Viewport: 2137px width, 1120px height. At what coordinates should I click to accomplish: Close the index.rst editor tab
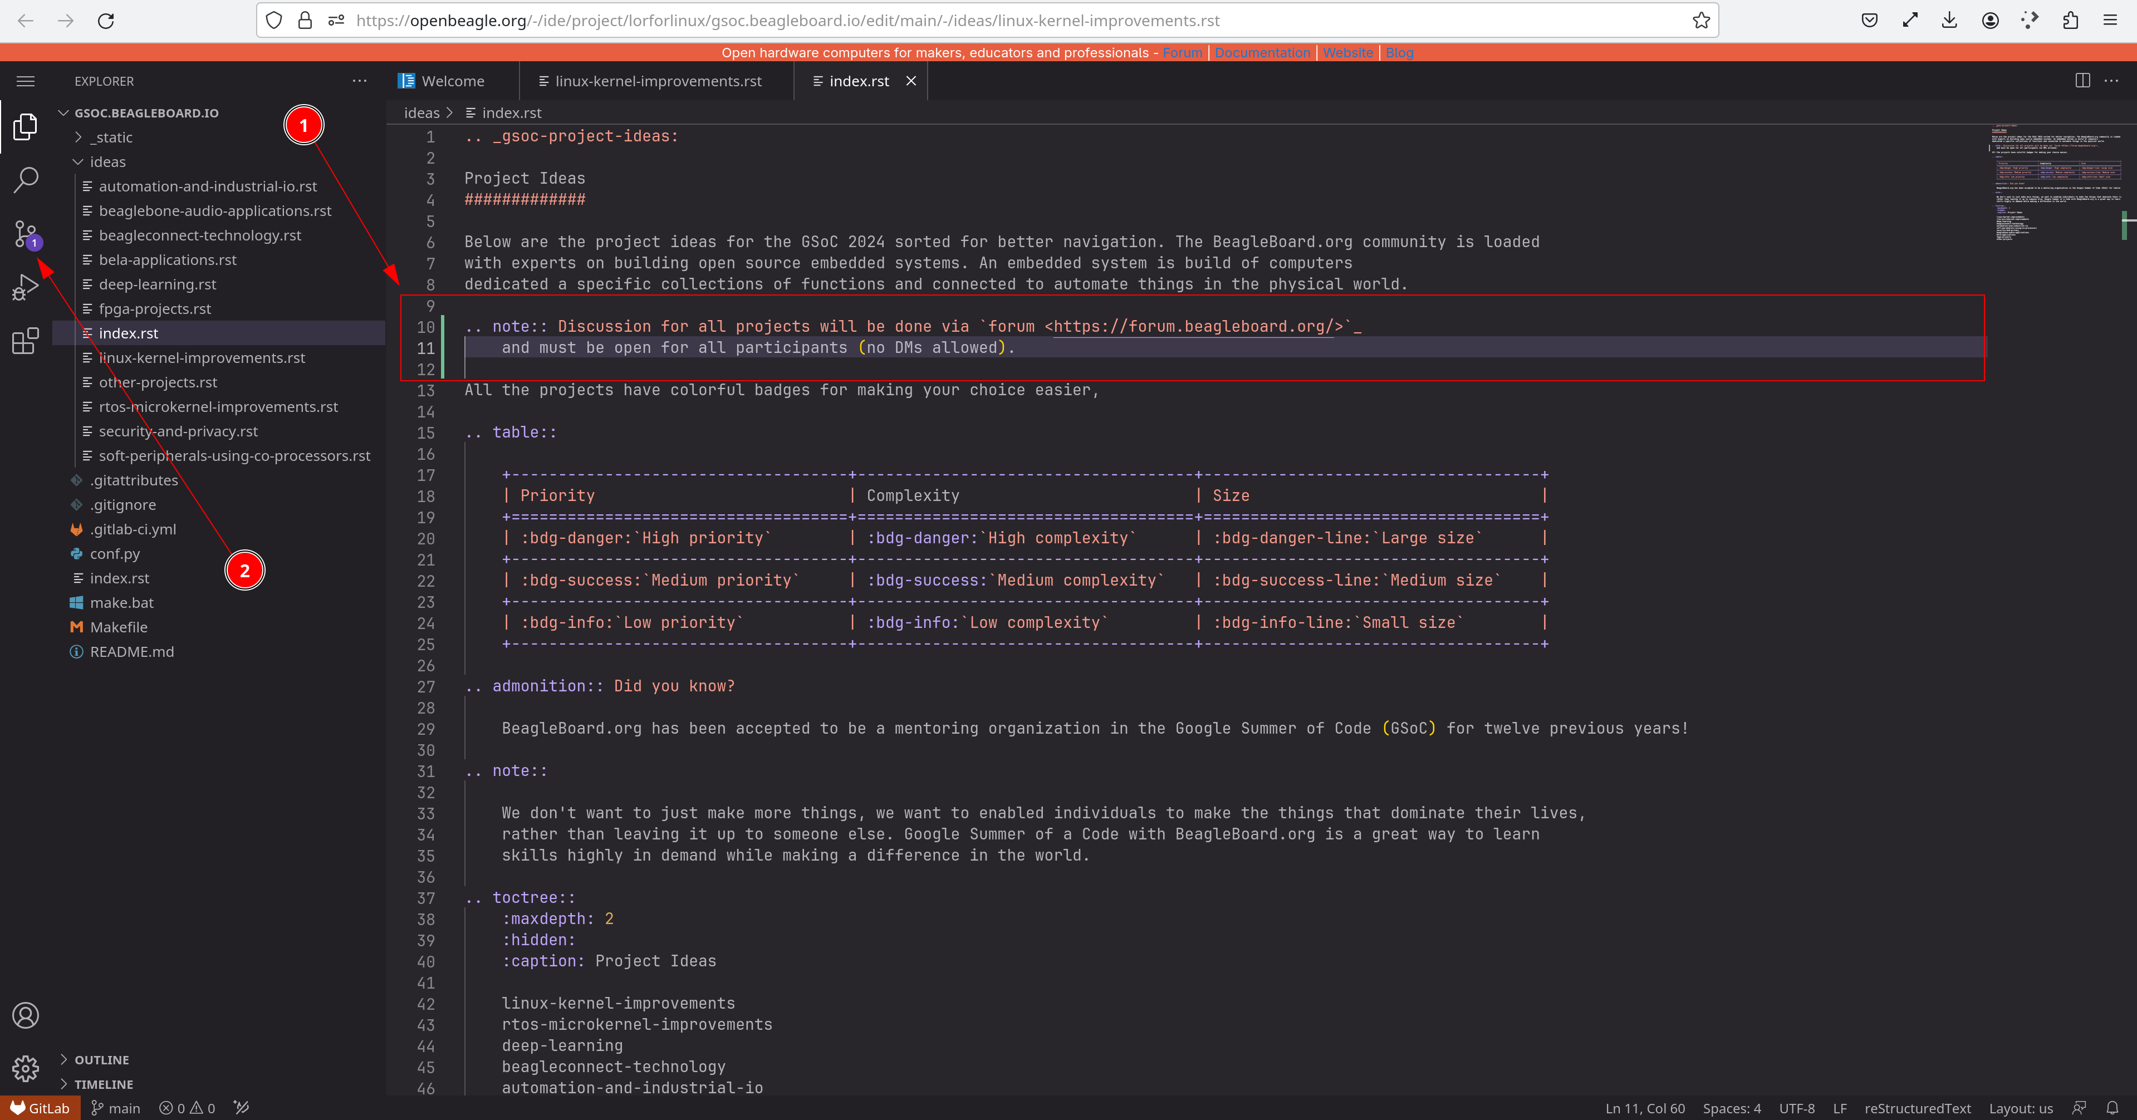point(911,81)
